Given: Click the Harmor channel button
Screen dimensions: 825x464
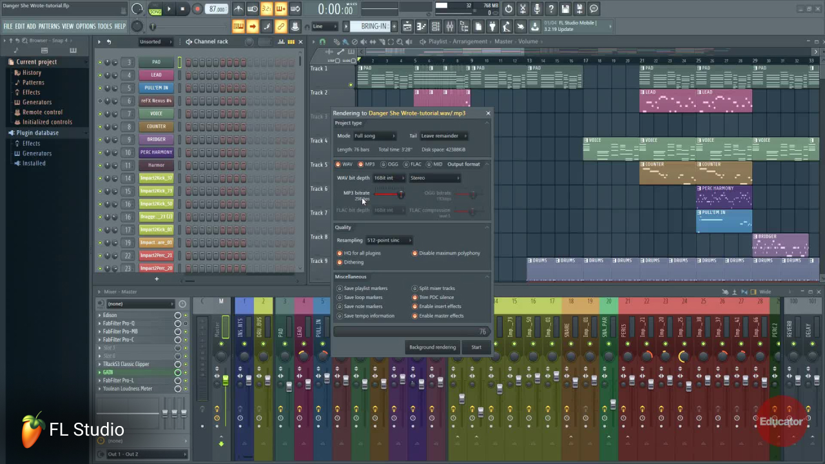Looking at the screenshot, I should coord(156,165).
